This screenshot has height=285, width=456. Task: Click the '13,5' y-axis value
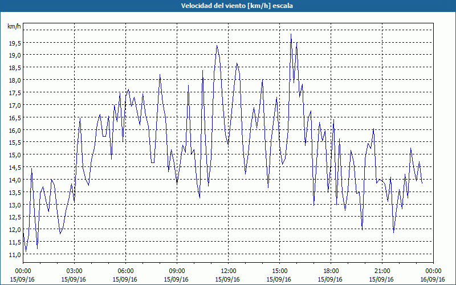pos(15,193)
